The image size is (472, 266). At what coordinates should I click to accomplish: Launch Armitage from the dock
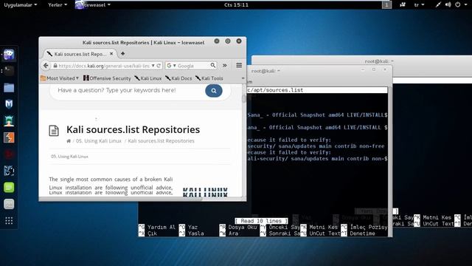pyautogui.click(x=9, y=121)
